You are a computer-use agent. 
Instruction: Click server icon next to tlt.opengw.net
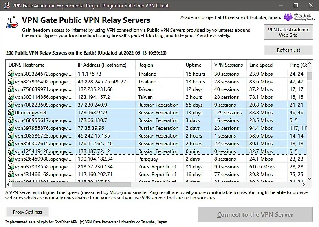[11, 113]
